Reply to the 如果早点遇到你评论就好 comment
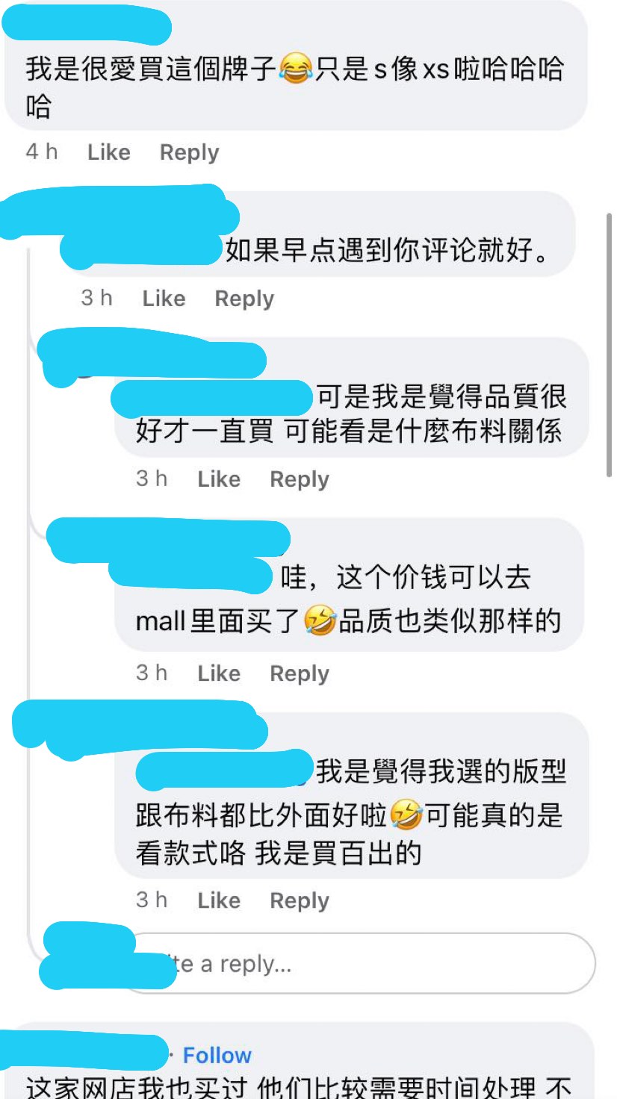Image resolution: width=617 pixels, height=1099 pixels. pos(244,299)
